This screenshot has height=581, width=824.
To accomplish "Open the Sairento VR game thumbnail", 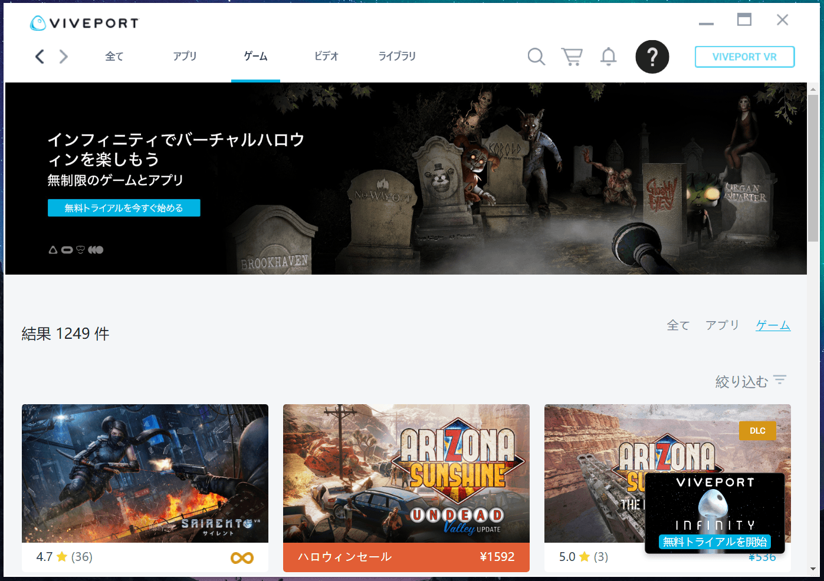I will 145,473.
